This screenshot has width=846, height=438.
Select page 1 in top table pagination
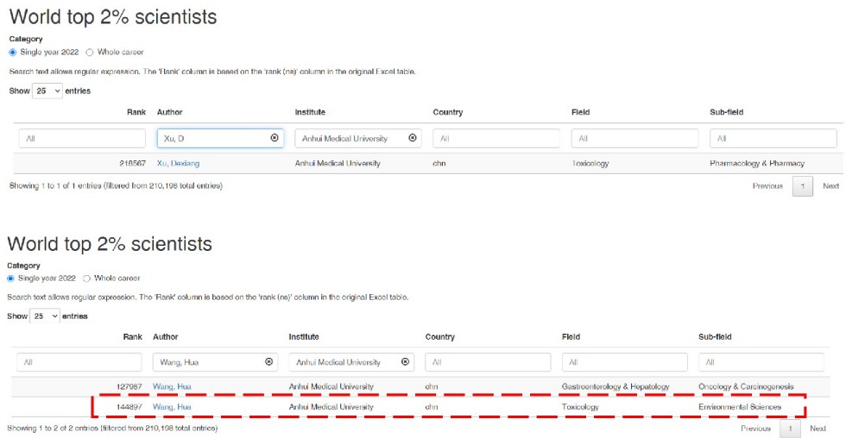click(803, 186)
